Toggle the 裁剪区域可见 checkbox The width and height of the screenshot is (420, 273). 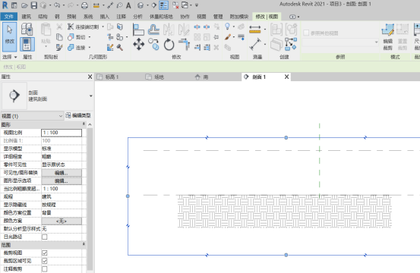click(45, 261)
